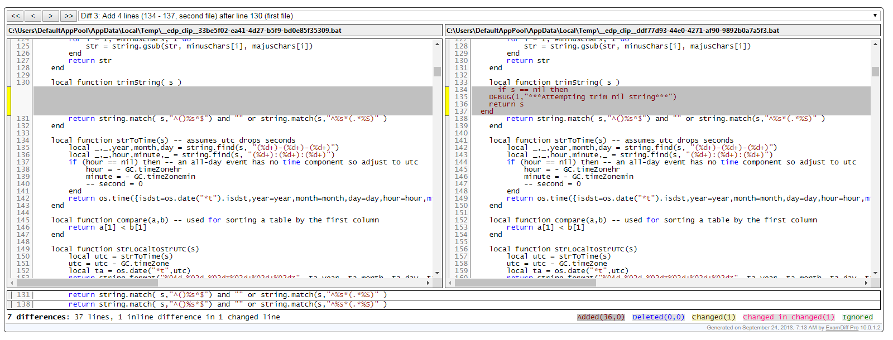Viewport: 893px width, 340px height.
Task: Click left file path ending 35309.bat
Action: (x=175, y=31)
